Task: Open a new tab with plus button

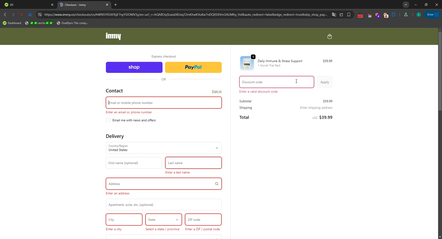Action: point(116,5)
